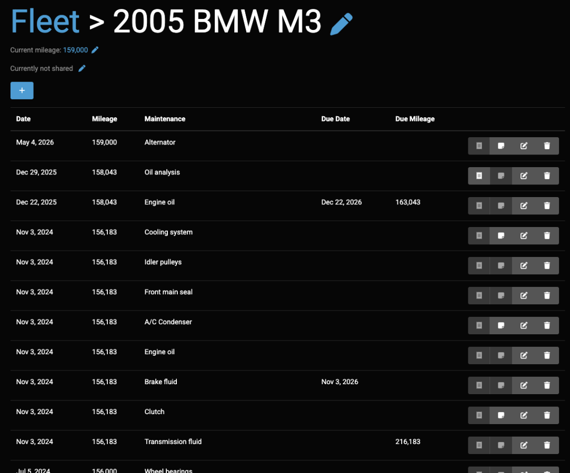The image size is (570, 473).
Task: Delete the Transmission fluid record
Action: [x=547, y=446]
